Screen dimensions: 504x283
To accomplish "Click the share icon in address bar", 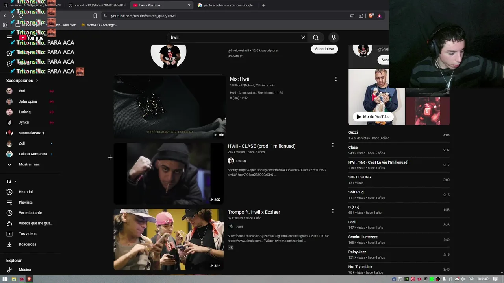I will click(361, 16).
